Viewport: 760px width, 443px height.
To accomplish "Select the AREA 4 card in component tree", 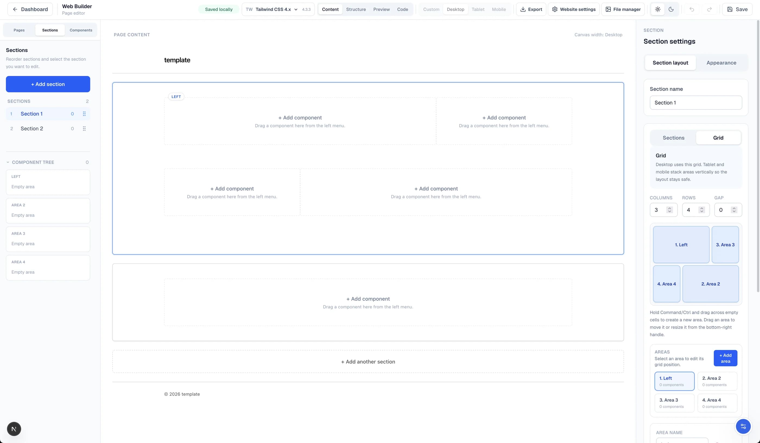I will click(48, 268).
